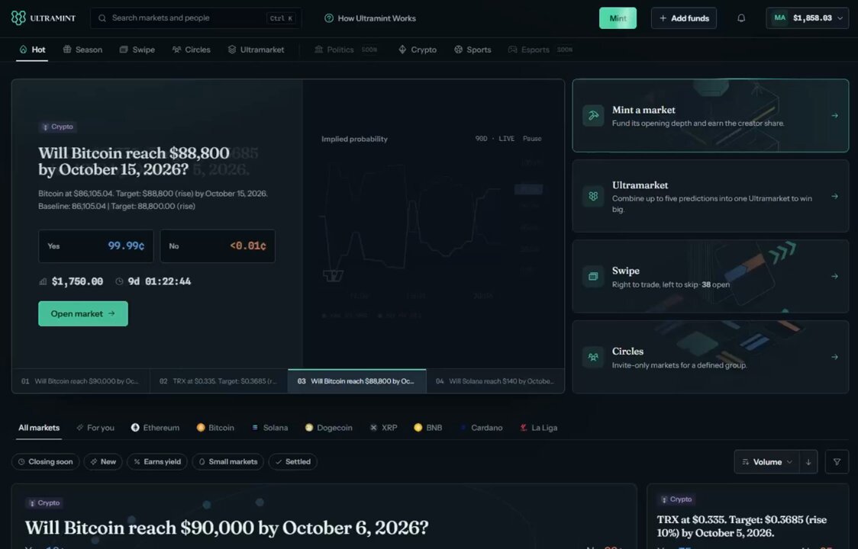Click the MA avatar badge

(779, 18)
